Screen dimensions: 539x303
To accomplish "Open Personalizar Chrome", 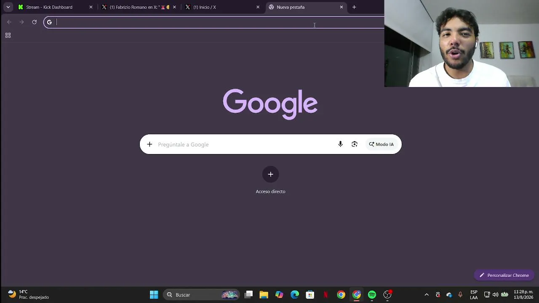I will tap(504, 275).
